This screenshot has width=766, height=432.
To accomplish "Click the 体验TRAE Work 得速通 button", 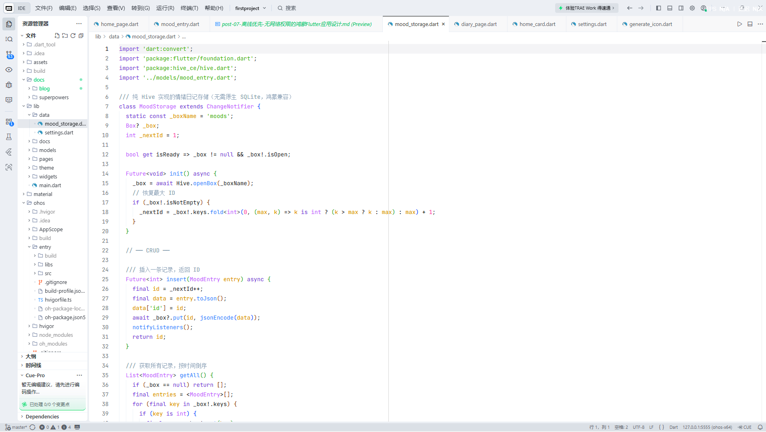I will (x=587, y=8).
